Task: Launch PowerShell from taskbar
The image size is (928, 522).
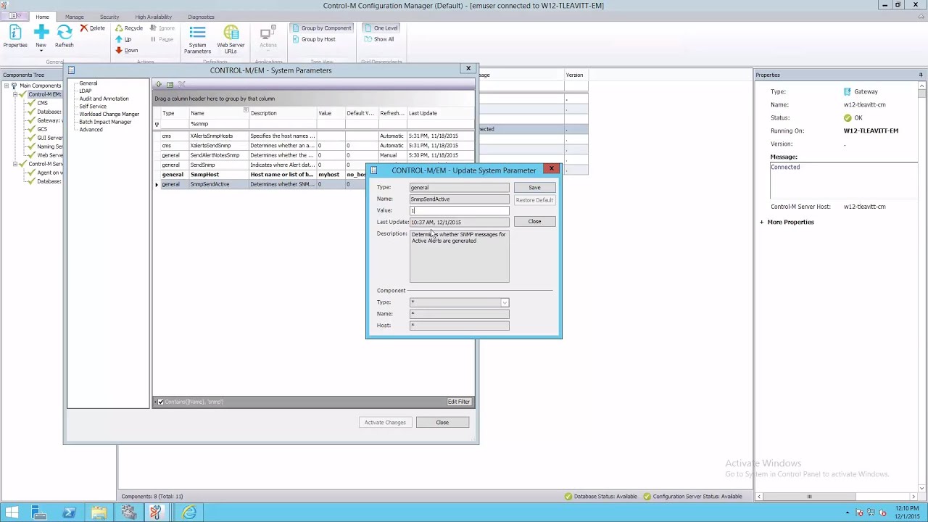Action: [69, 513]
